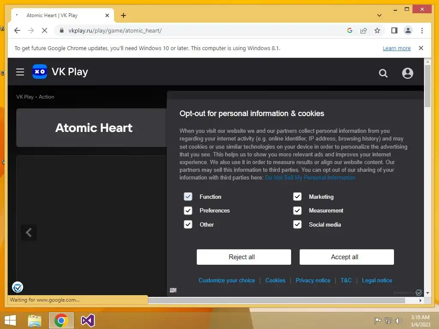Open the VK Play hamburger menu

20,72
